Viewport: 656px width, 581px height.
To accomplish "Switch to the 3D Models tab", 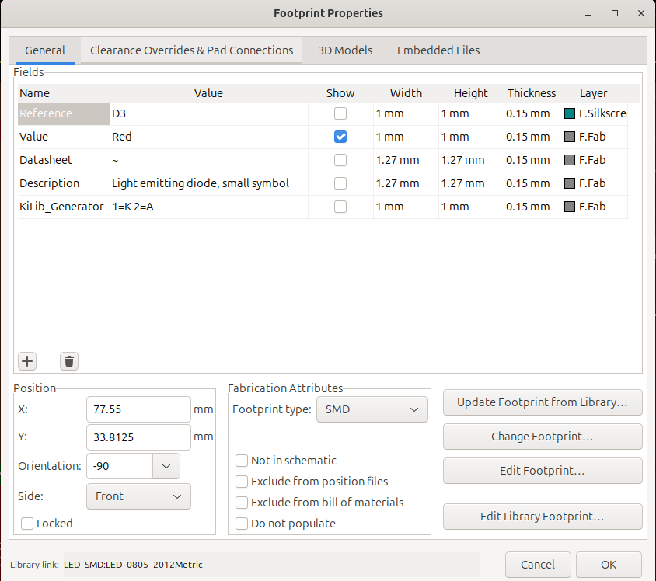I will point(345,50).
